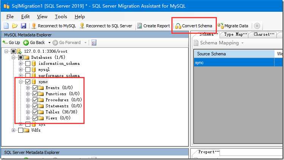
Task: Click the tree filter icon in explorer toolbar
Action: click(x=94, y=42)
